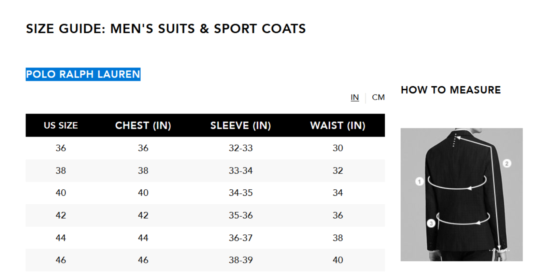Click the SLEEVE (IN) column header
Viewport: 546px width, 278px height.
pos(241,126)
